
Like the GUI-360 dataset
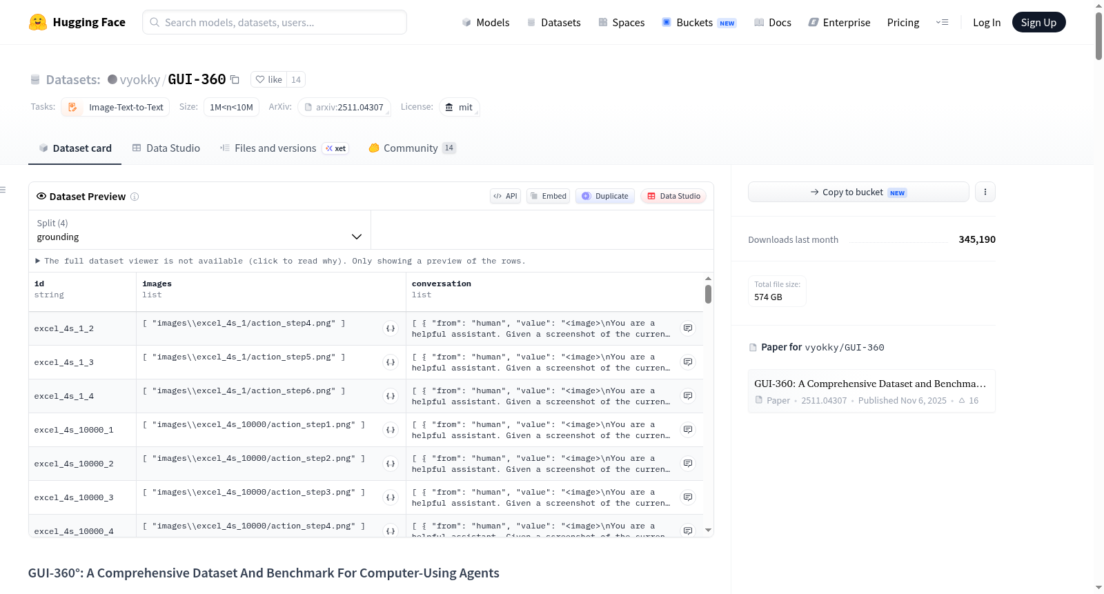tap(268, 79)
